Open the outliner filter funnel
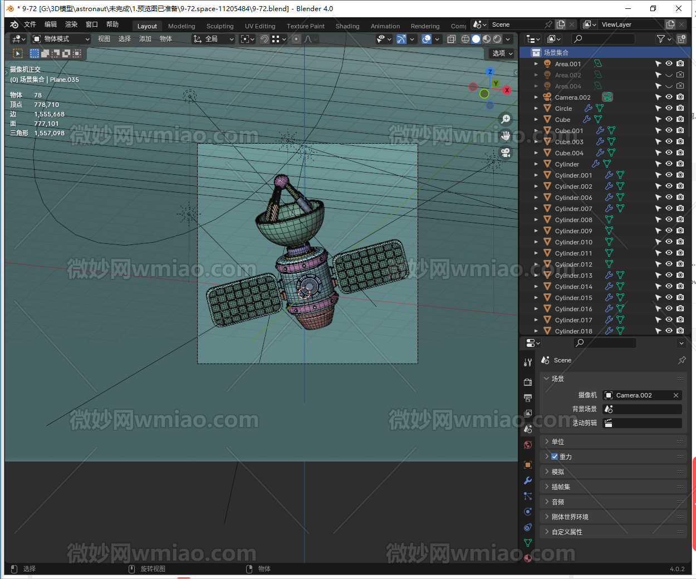 click(661, 39)
